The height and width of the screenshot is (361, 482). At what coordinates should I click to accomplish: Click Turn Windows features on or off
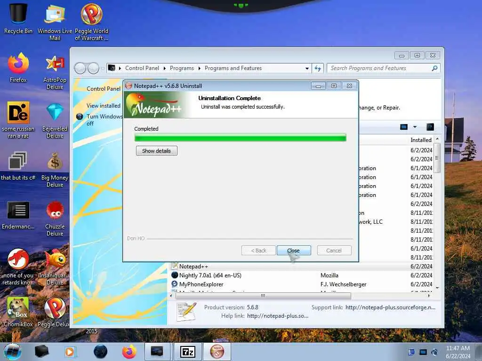pos(104,120)
